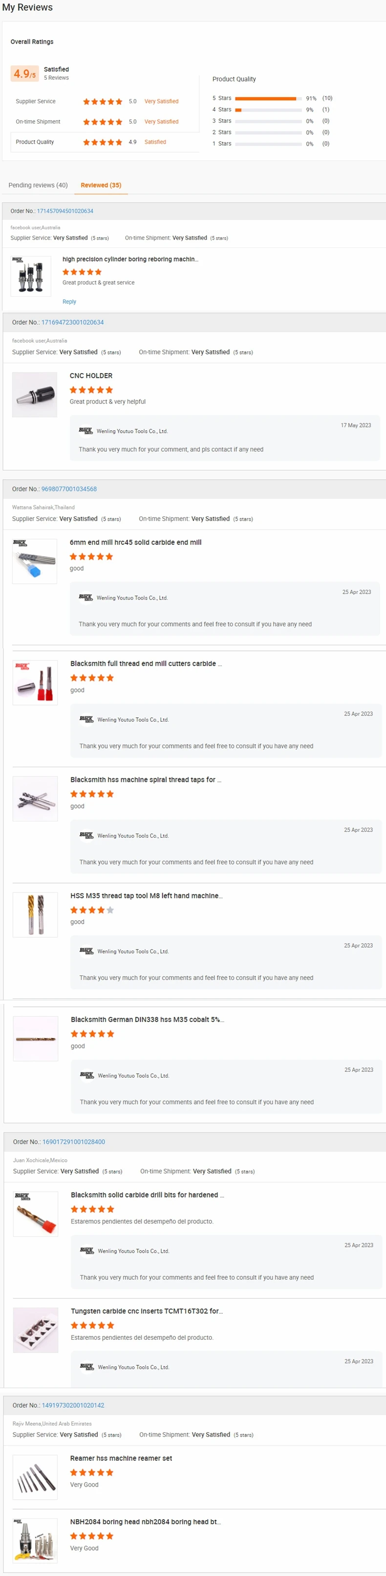
Task: Open cylinder boring machine product thumbnail
Action: pyautogui.click(x=31, y=277)
